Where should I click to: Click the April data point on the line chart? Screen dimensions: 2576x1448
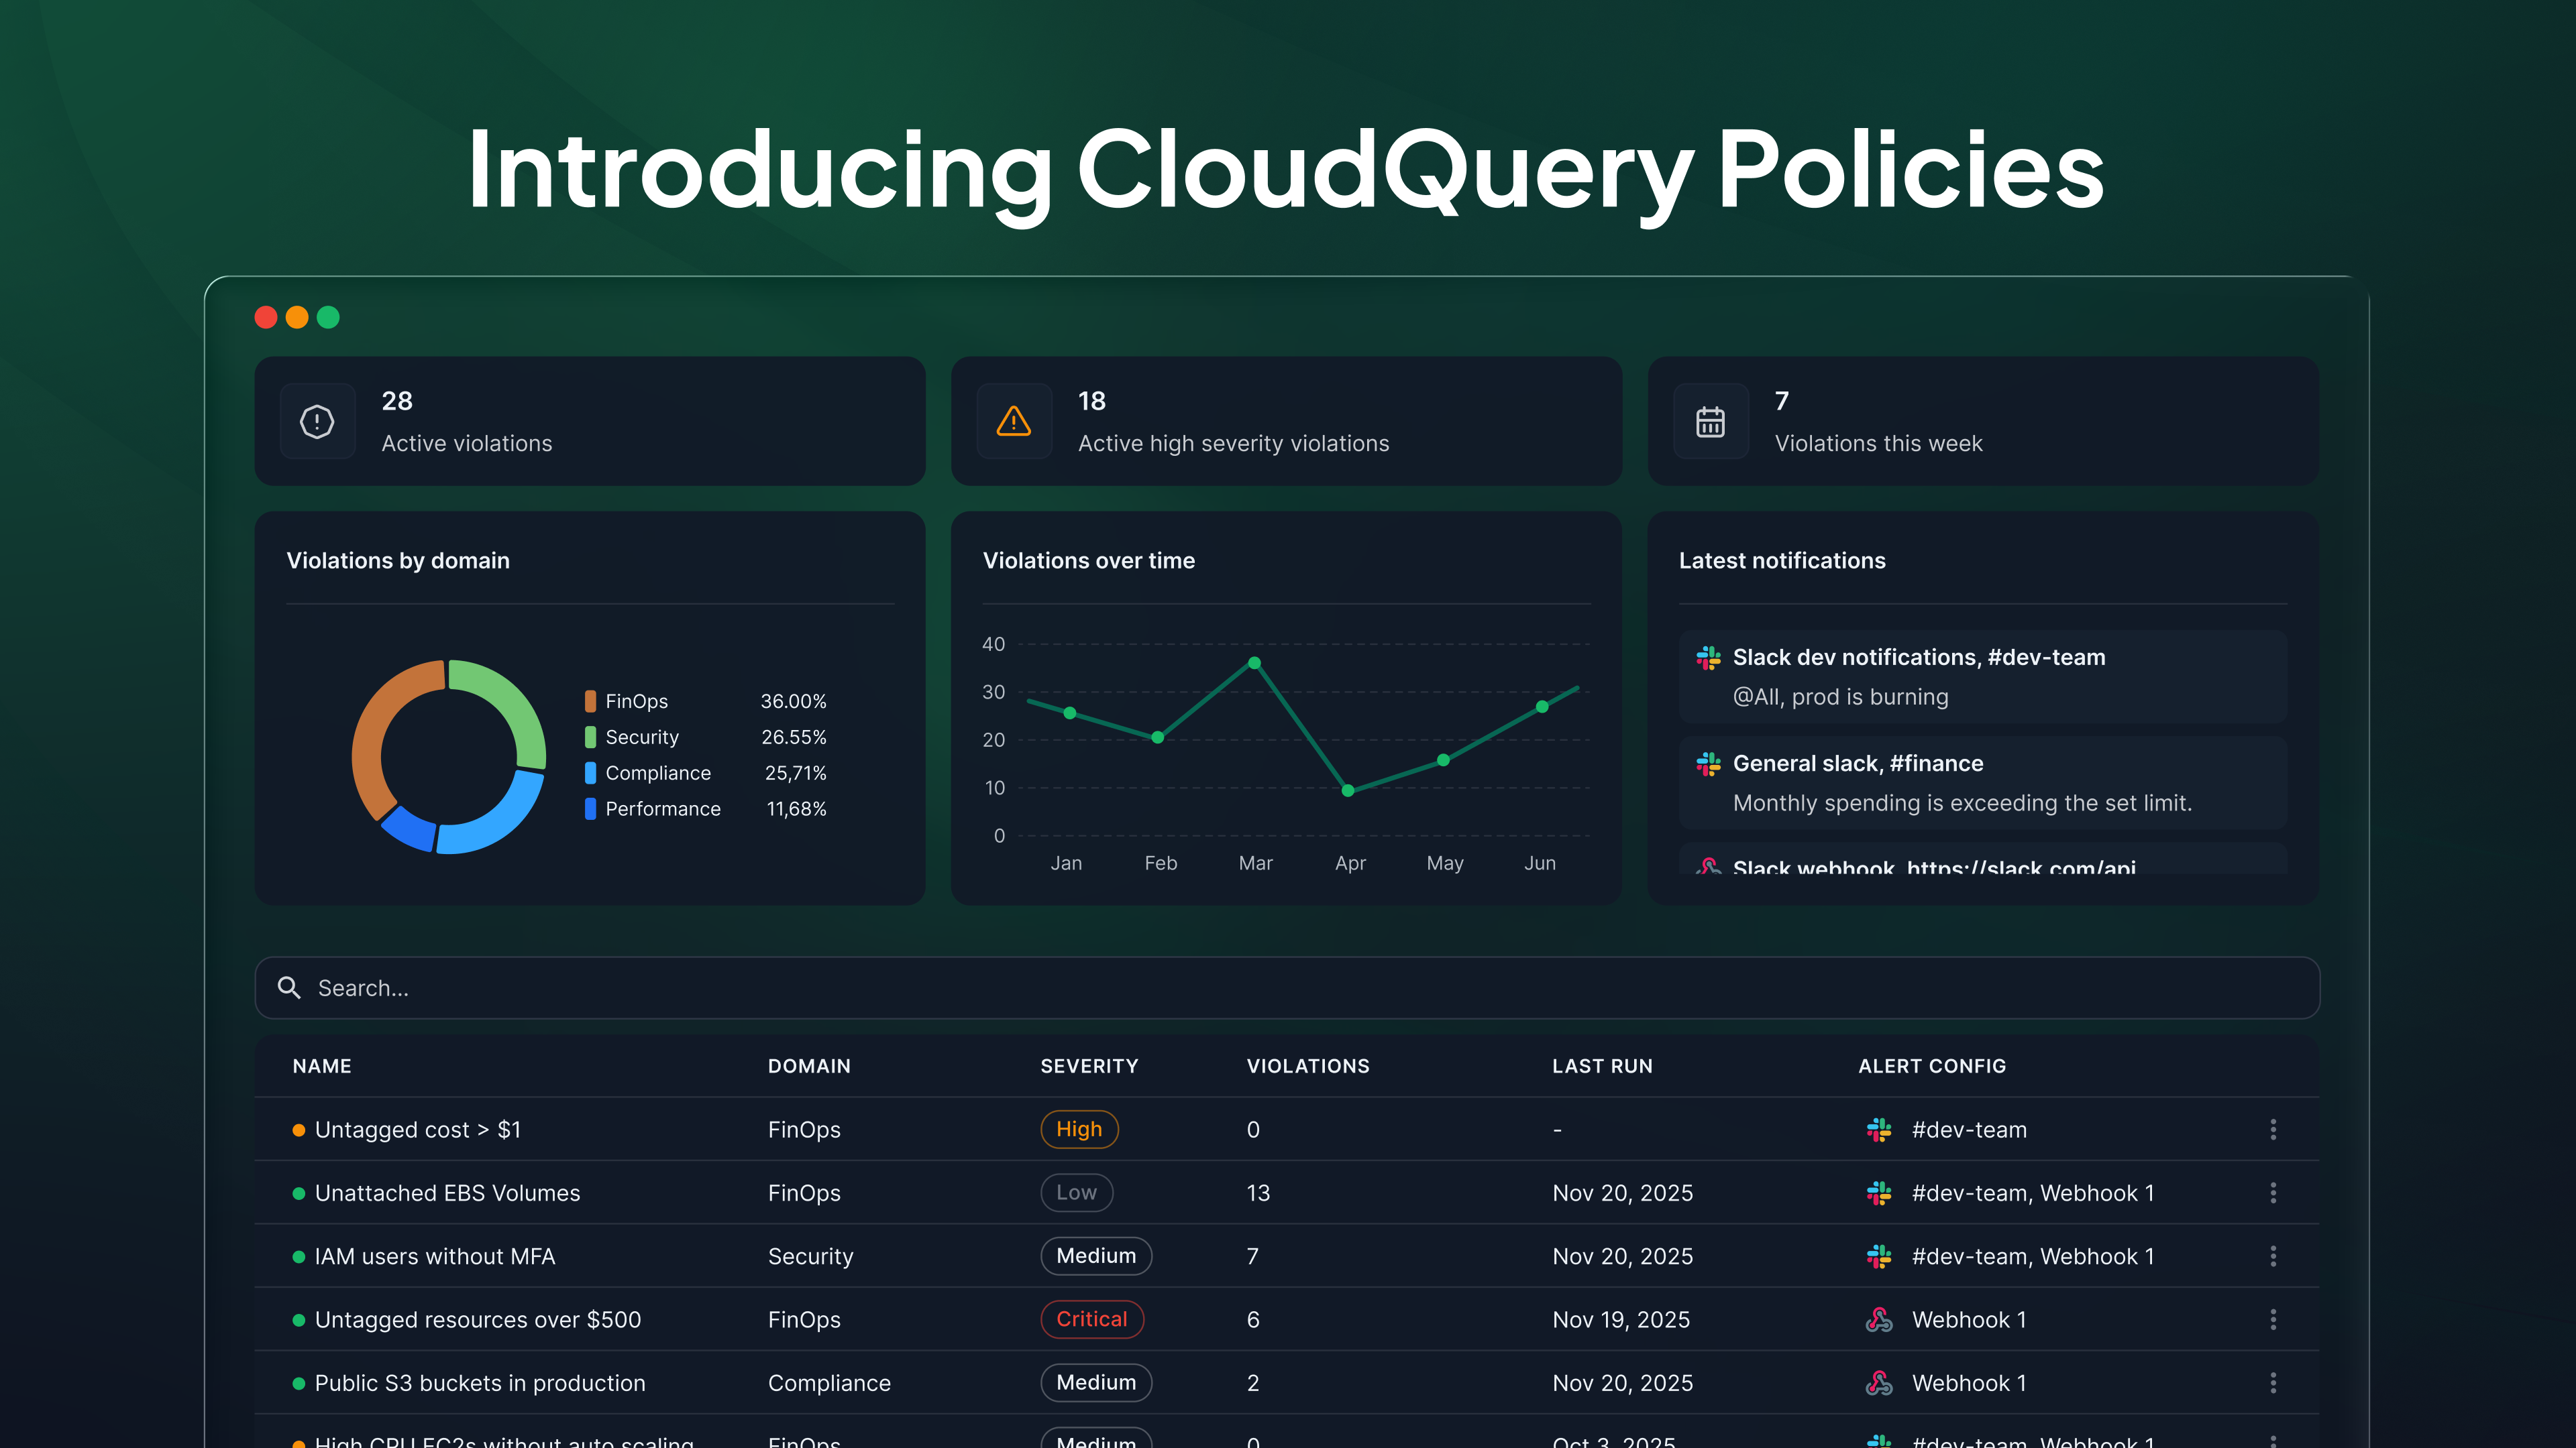click(1348, 790)
